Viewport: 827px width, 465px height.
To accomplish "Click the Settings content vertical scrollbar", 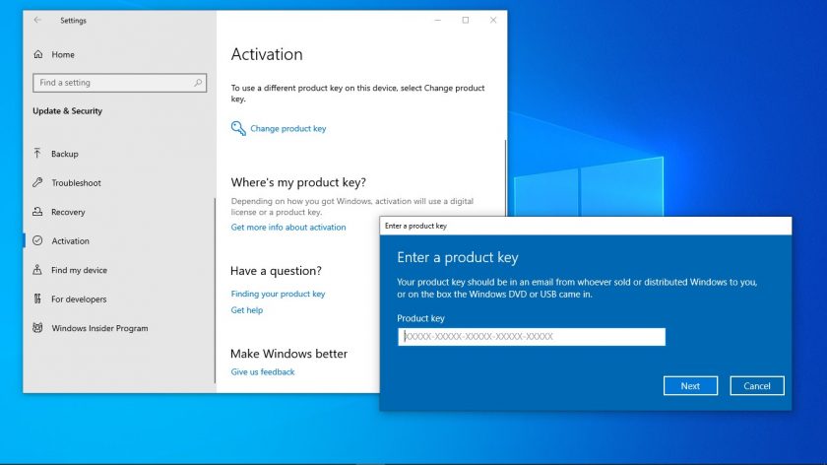I will point(505,176).
